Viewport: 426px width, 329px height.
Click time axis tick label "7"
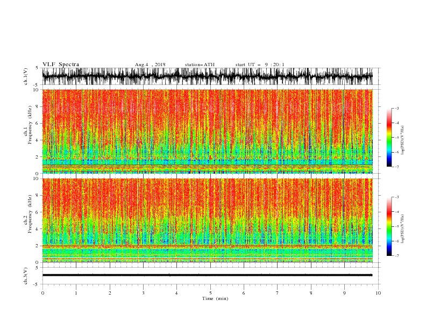click(277, 293)
